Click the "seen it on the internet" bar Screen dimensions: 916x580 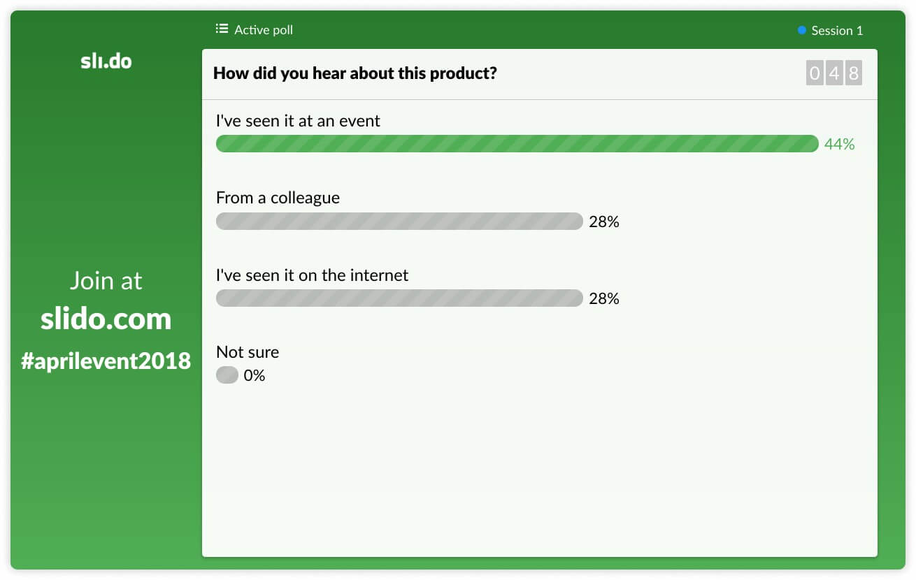399,298
